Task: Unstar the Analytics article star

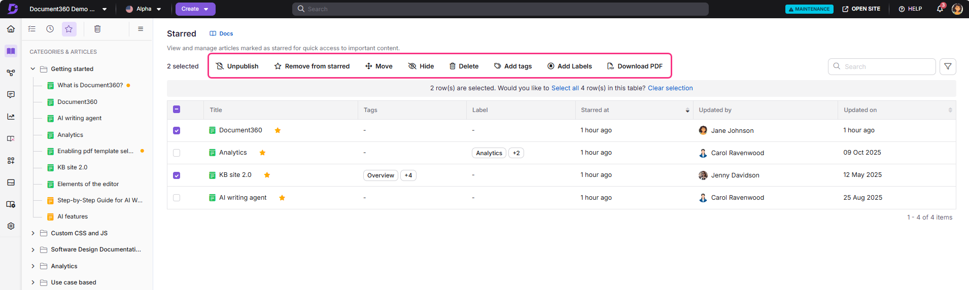Action: tap(262, 153)
